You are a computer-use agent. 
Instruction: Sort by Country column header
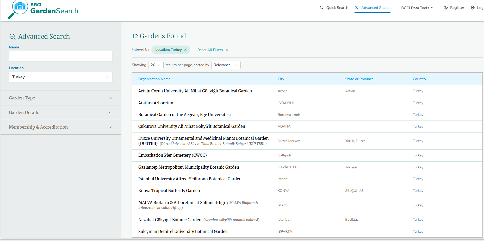[419, 79]
